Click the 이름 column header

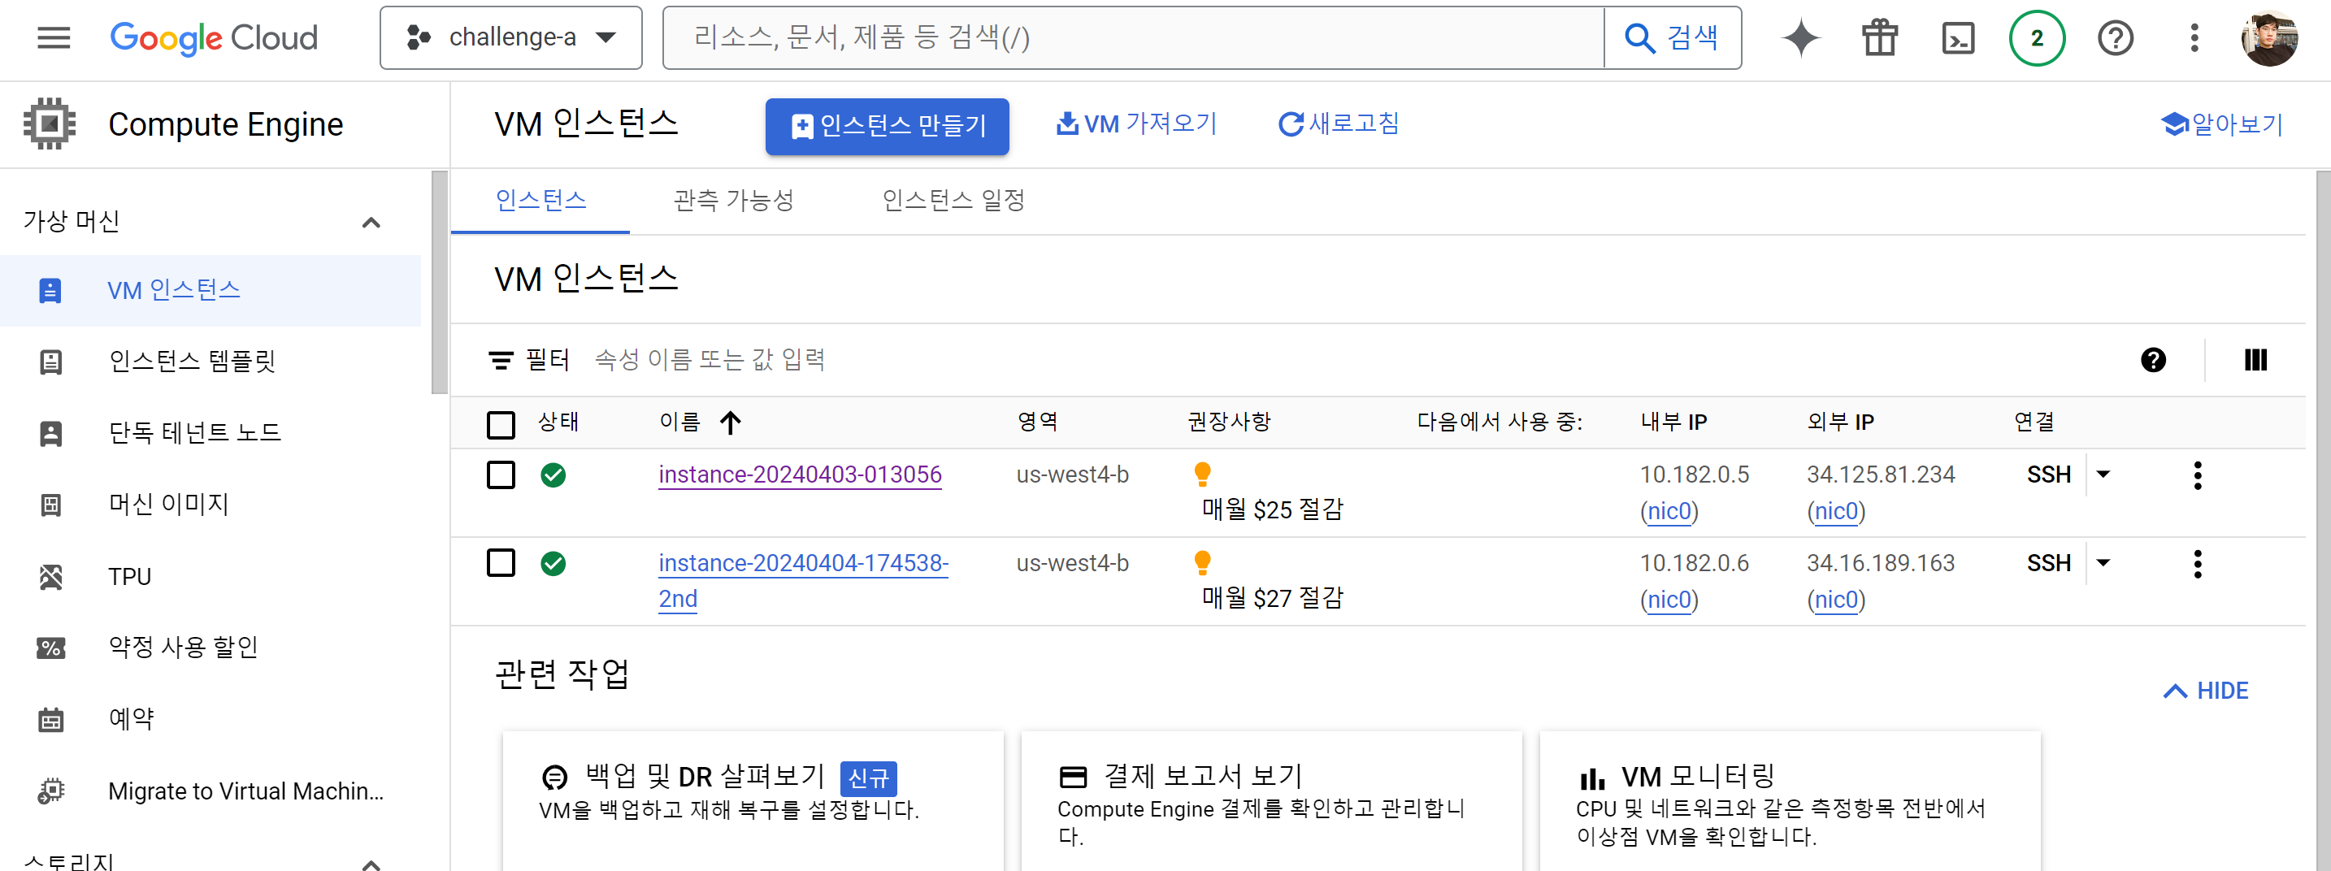point(679,422)
